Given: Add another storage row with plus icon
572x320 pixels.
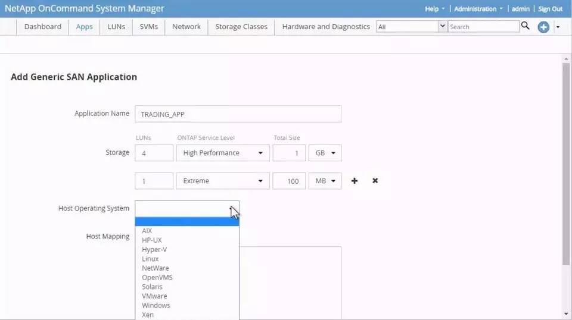Looking at the screenshot, I should (355, 181).
